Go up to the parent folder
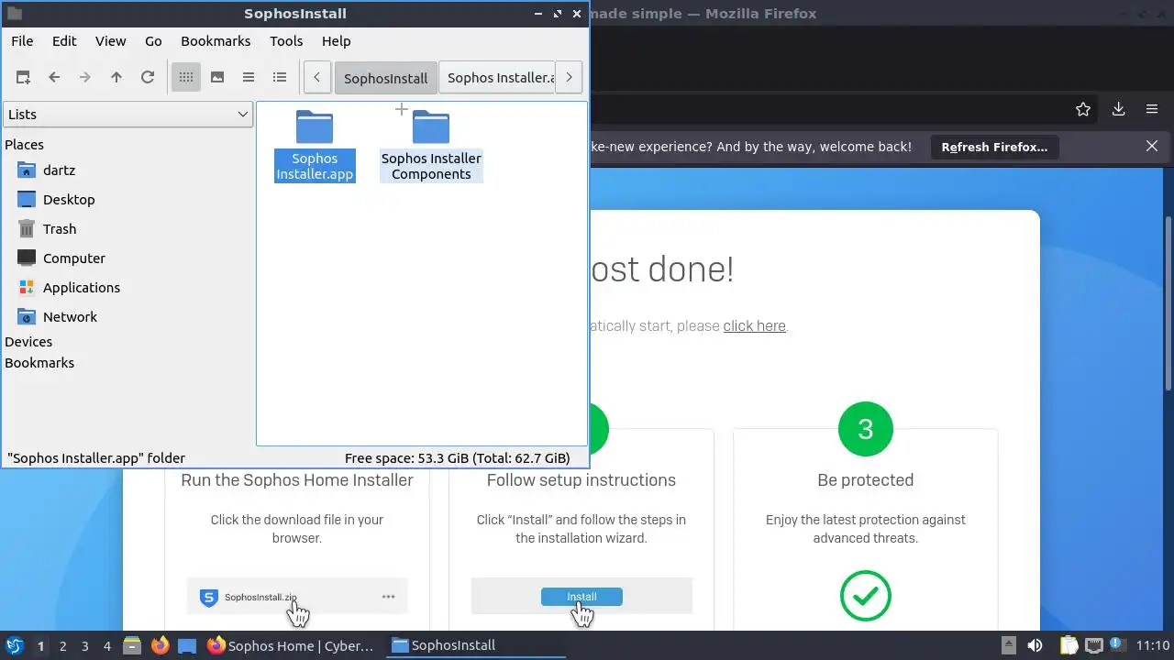Screen dimensions: 1174x660 [x=116, y=78]
